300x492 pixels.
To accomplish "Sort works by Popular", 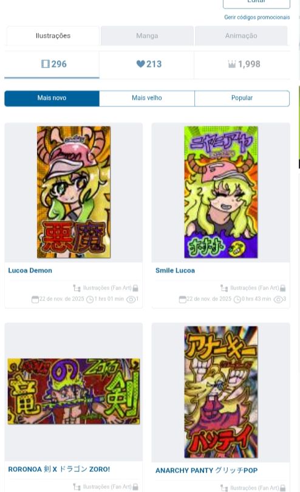I will 242,98.
